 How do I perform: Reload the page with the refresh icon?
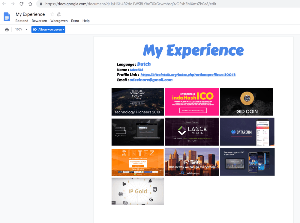pyautogui.click(x=21, y=4)
